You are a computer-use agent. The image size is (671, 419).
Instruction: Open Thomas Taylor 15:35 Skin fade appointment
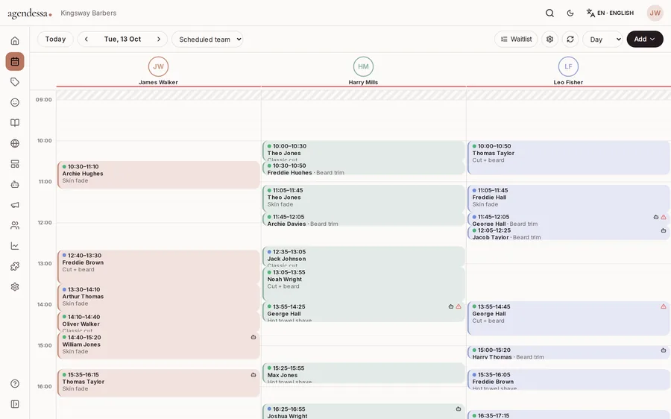pyautogui.click(x=158, y=383)
